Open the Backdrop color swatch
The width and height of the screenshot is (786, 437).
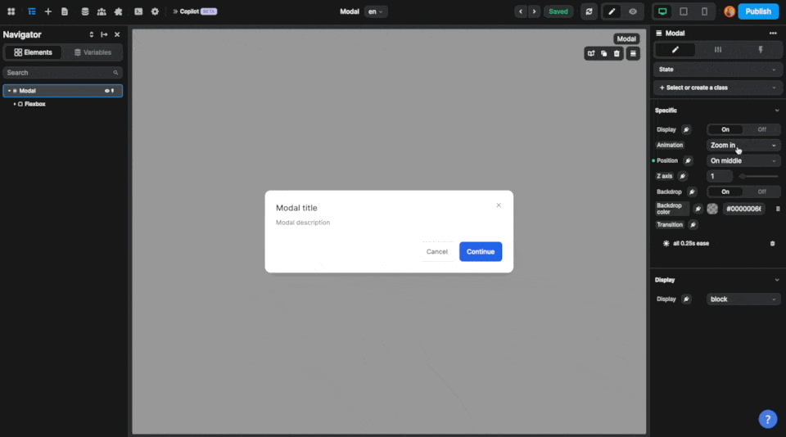coord(712,209)
